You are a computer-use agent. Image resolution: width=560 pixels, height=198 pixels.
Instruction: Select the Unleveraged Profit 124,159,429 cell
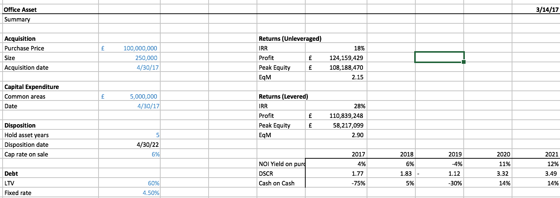(x=336, y=58)
